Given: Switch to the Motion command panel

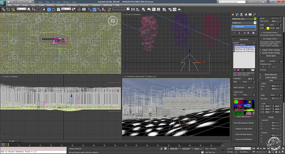Looking at the screenshot, I should click(246, 14).
